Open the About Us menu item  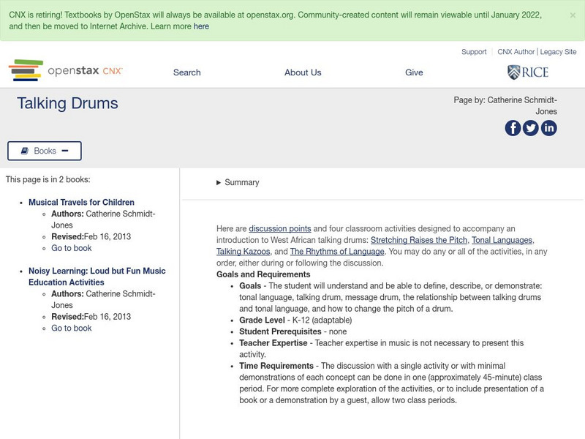click(x=302, y=72)
